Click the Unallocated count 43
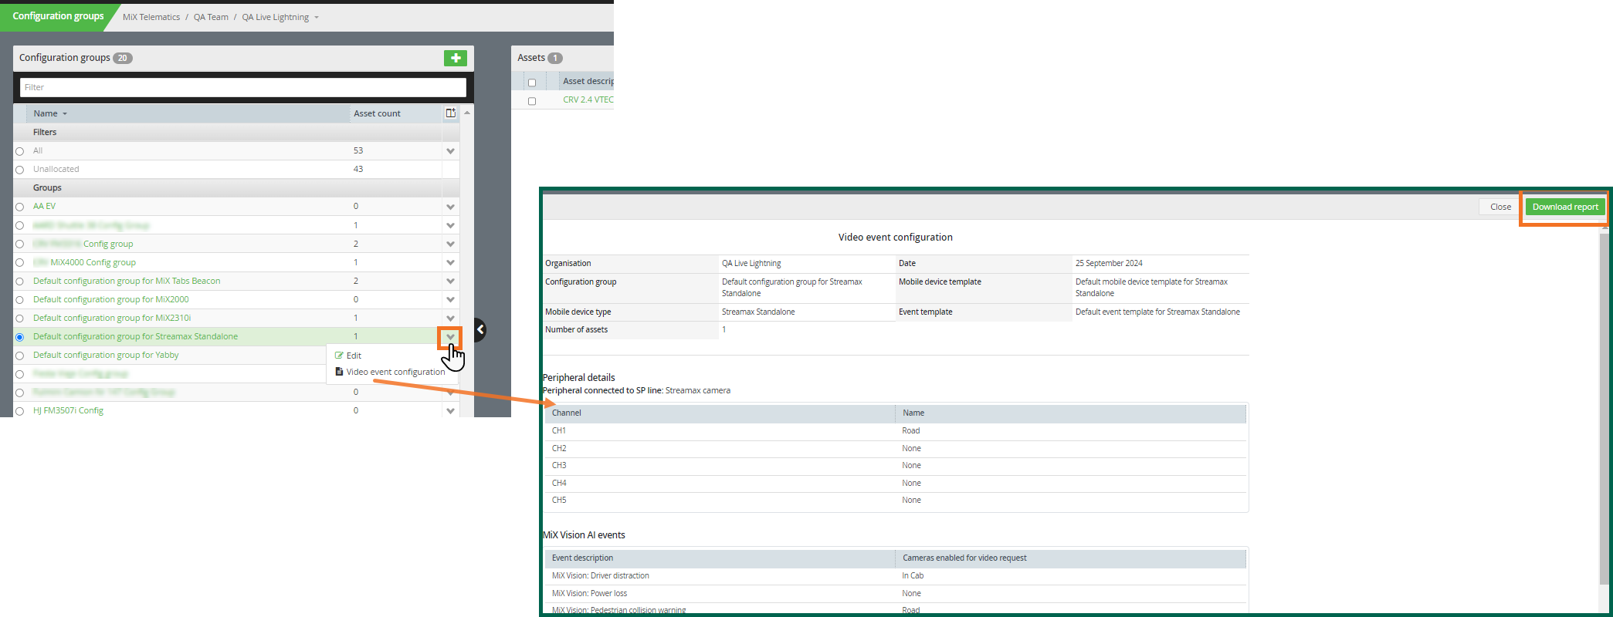Viewport: 1613px width, 617px height. (x=358, y=169)
